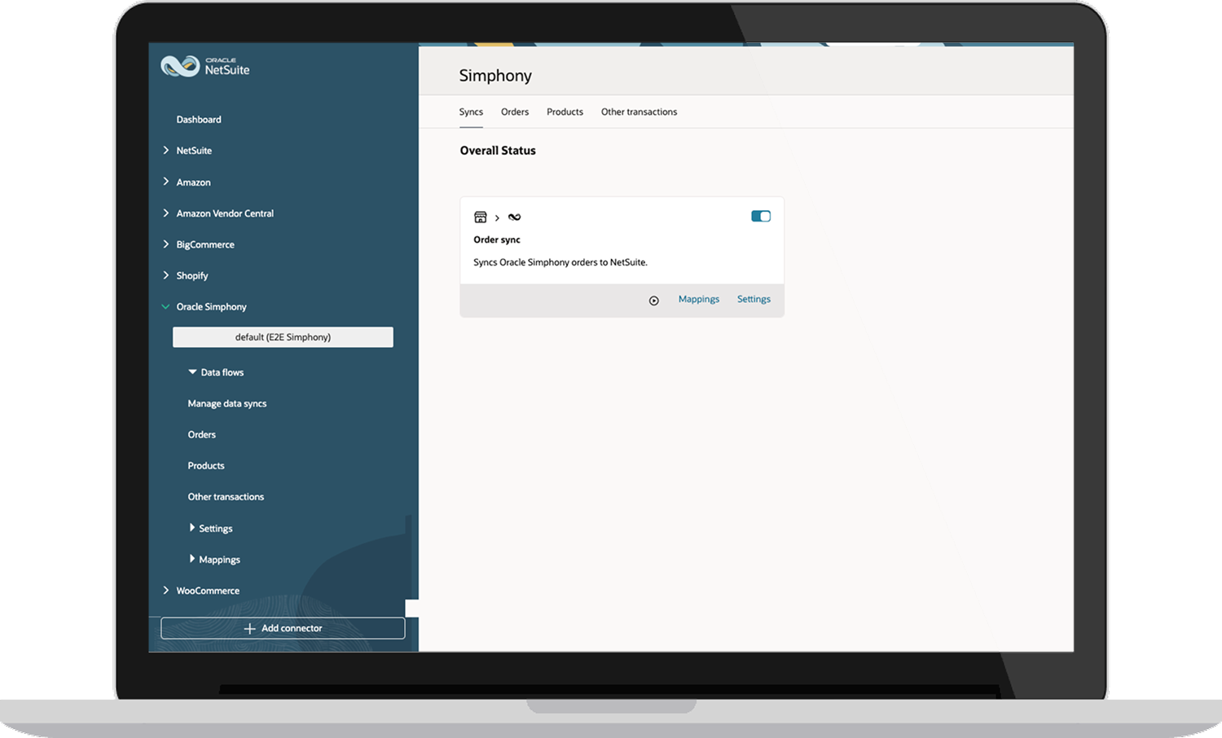Click the Mappings link on Order sync card

tap(699, 300)
